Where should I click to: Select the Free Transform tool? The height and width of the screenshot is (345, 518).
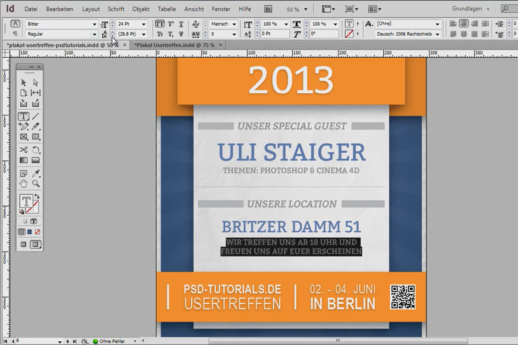36,150
